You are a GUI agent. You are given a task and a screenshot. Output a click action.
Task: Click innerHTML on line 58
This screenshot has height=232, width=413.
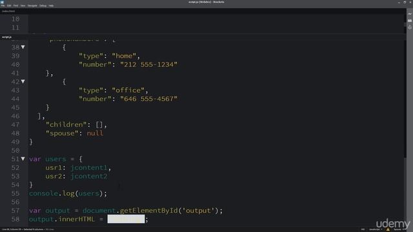pyautogui.click(x=76, y=219)
